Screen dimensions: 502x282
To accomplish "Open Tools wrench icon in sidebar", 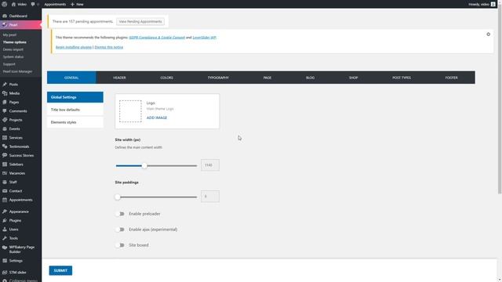I will tap(5, 238).
